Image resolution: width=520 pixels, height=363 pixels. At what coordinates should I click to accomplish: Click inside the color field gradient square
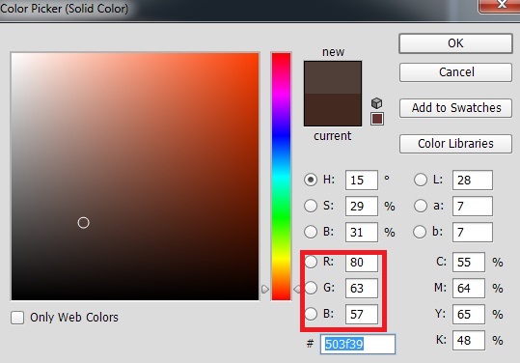coord(135,177)
